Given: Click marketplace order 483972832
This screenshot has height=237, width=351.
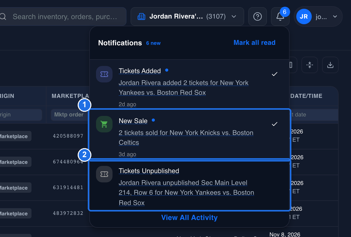Looking at the screenshot, I should click(x=68, y=213).
